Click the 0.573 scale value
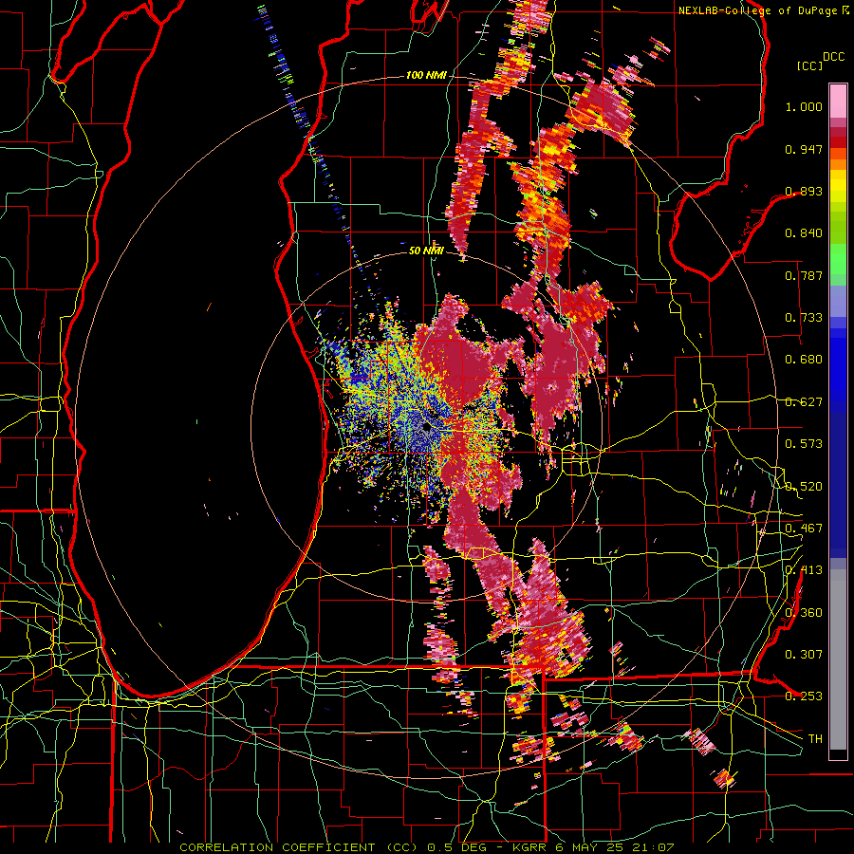This screenshot has height=854, width=854. (804, 444)
